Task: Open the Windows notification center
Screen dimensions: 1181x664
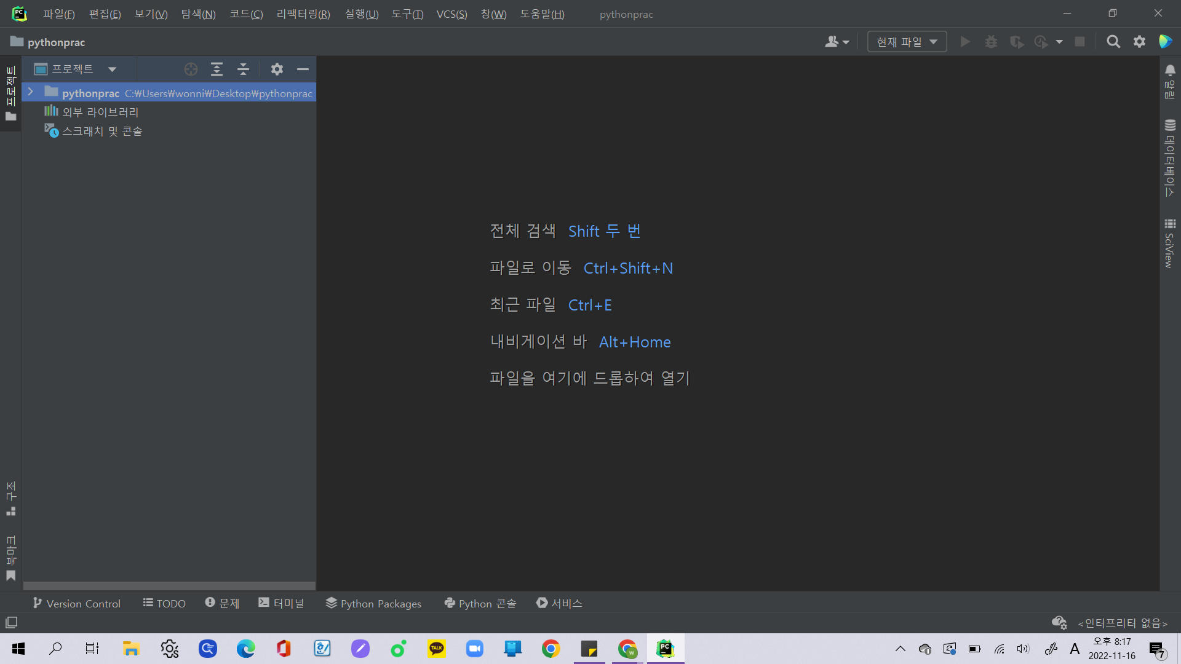Action: click(x=1157, y=649)
